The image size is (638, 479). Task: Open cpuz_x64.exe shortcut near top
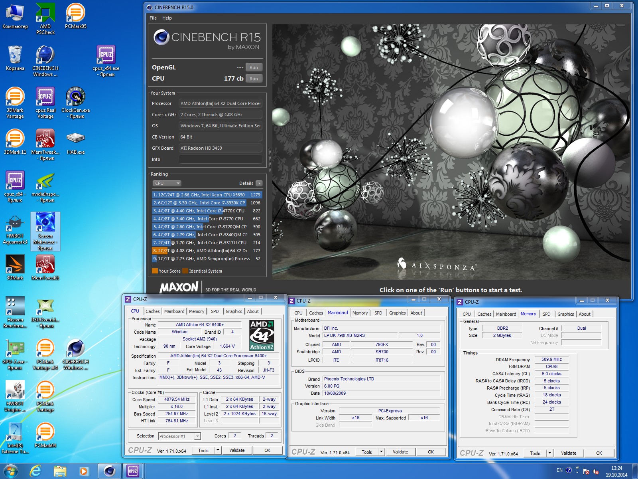coord(106,61)
